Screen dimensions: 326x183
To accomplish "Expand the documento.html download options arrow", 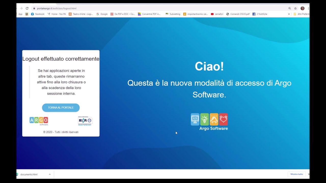I will (50, 174).
